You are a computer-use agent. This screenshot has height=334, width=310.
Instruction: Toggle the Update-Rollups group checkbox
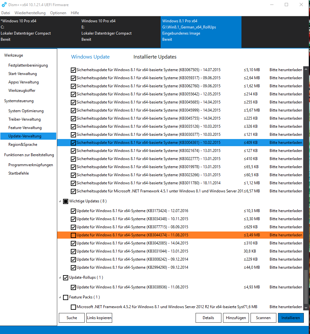[x=66, y=277]
